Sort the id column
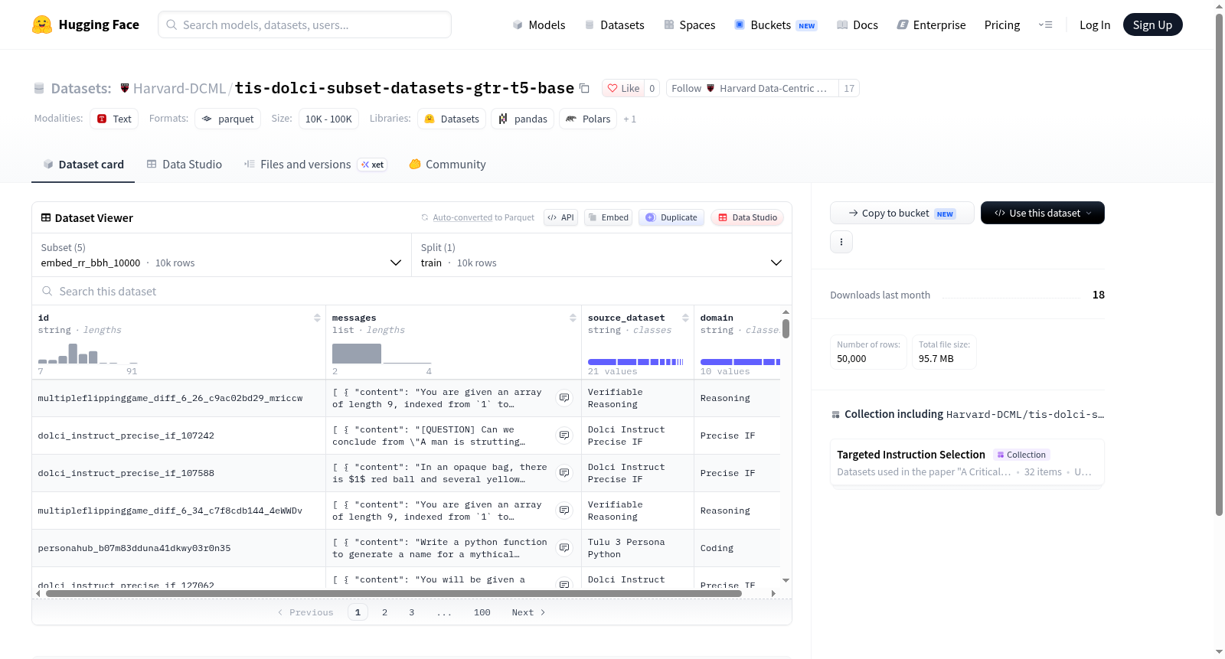Viewport: 1225px width, 659px height. click(x=317, y=318)
